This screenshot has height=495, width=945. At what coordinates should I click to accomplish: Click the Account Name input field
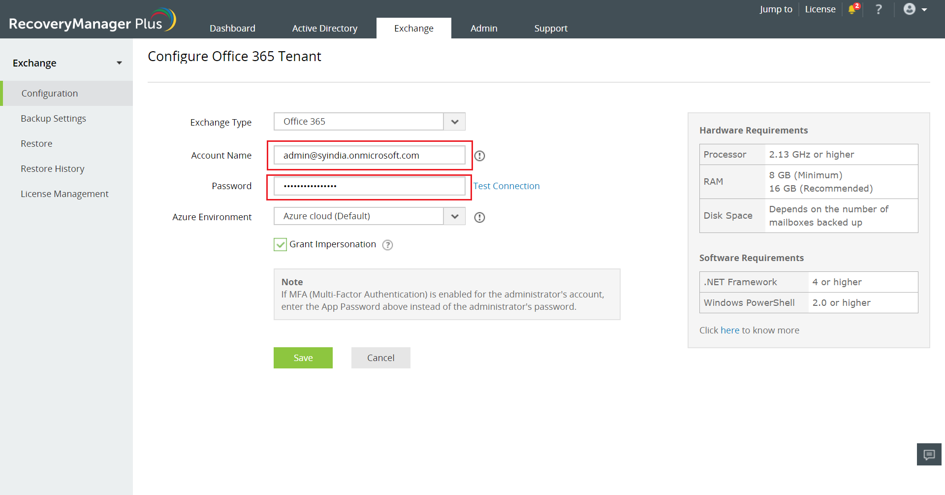tap(369, 156)
